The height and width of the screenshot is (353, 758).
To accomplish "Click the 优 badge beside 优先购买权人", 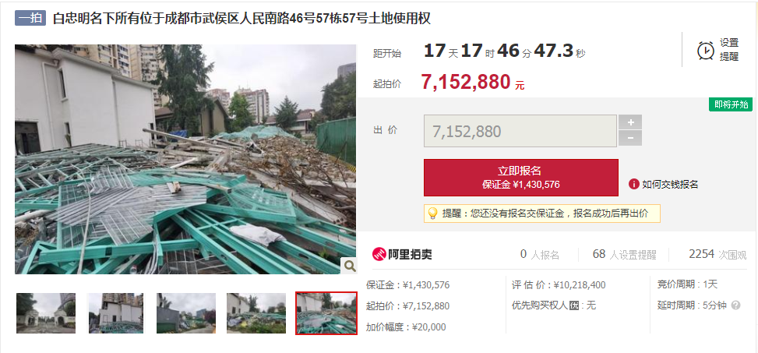I will [x=574, y=305].
